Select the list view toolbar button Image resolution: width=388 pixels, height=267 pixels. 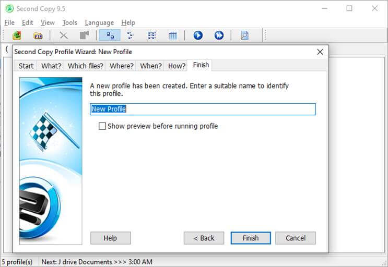coord(151,35)
